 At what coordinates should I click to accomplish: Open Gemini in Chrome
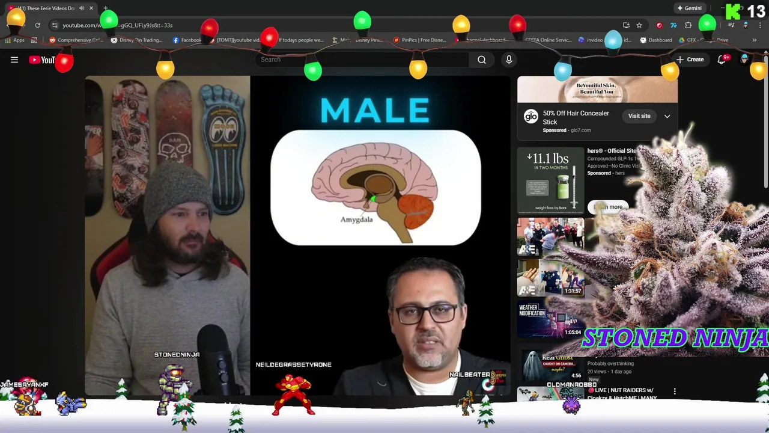tap(690, 8)
